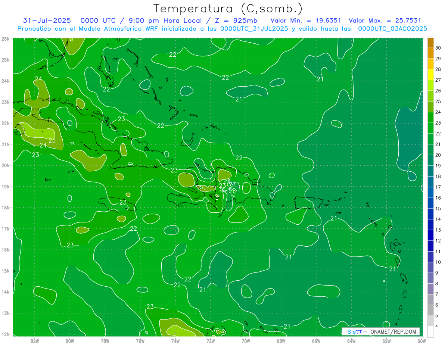Pick the green swatch between legend values 22 and 23

[x=430, y=128]
